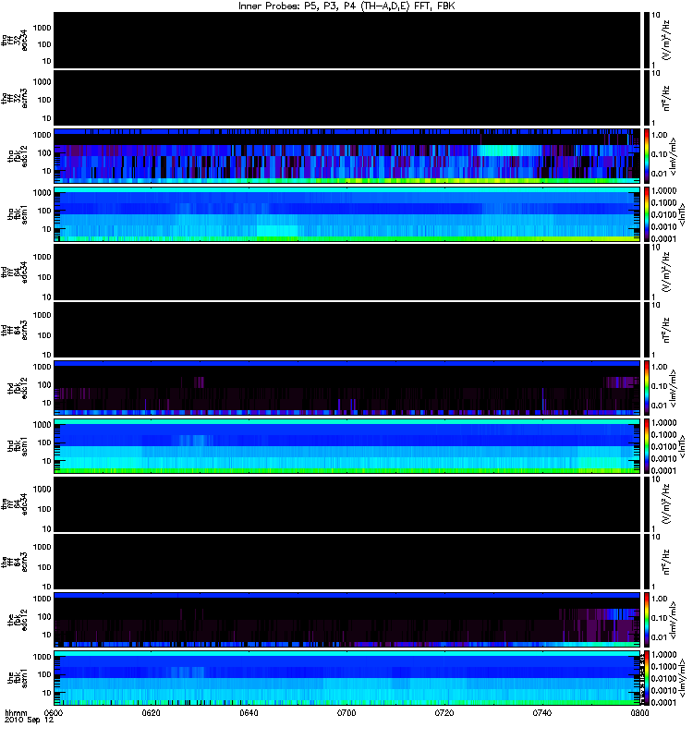
Task: Click the 1.0000 color scale value of tha scm1
Action: click(663, 191)
